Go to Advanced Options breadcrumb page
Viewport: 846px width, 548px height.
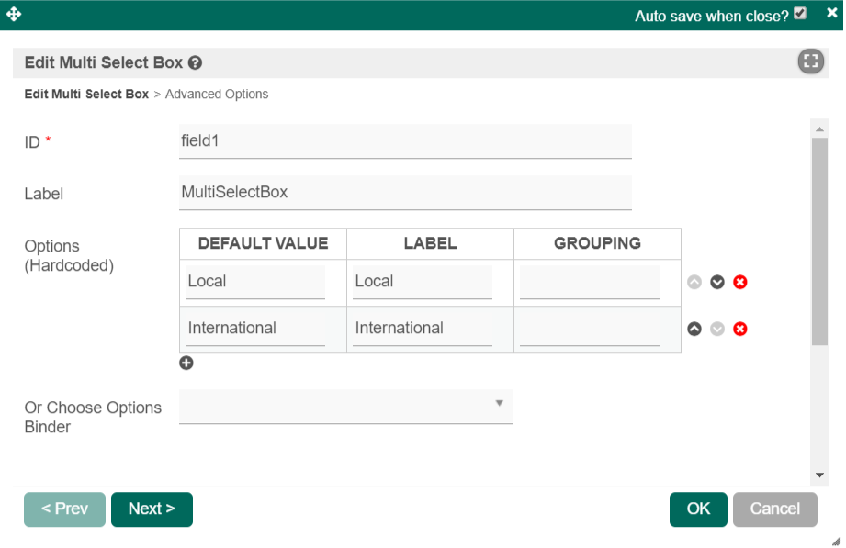(217, 94)
